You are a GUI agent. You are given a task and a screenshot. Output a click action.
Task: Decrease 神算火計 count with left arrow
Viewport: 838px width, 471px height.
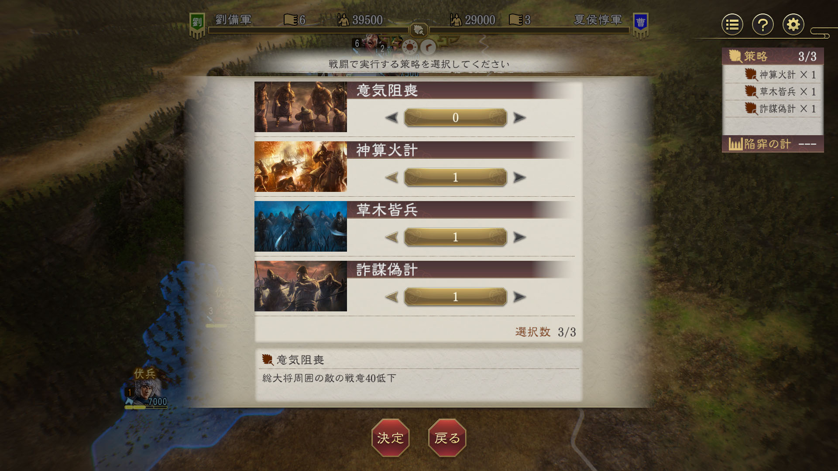392,177
